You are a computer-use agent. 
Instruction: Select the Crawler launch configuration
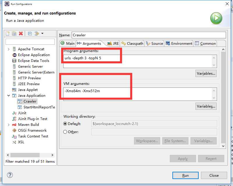30,101
